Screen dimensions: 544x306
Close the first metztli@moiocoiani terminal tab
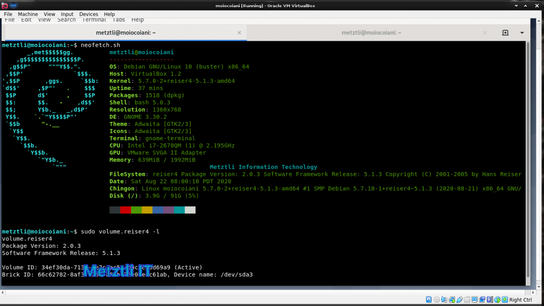(239, 33)
